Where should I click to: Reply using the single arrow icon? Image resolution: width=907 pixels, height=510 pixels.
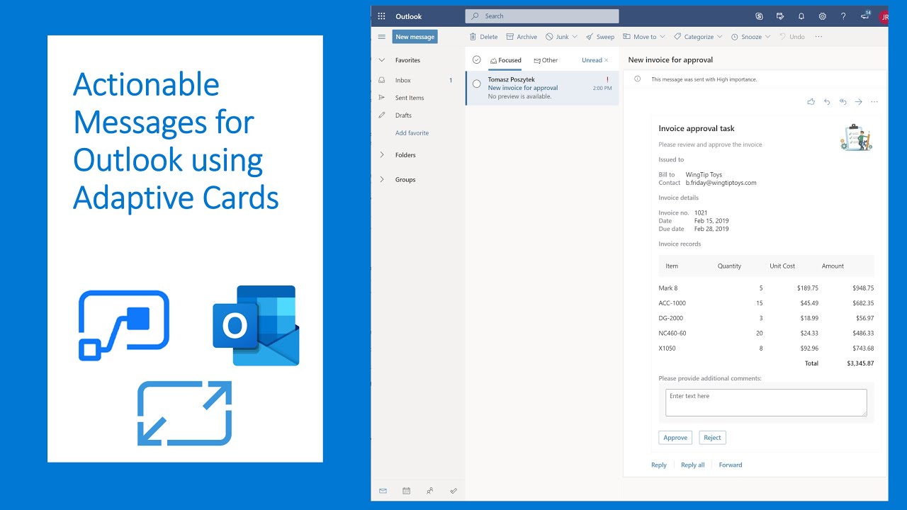point(827,102)
